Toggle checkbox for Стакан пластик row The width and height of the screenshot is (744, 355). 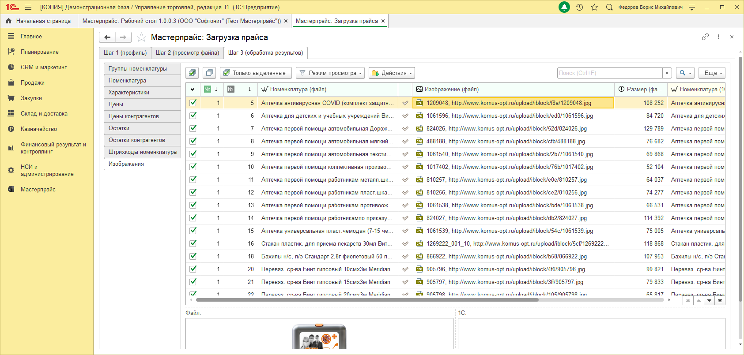(193, 243)
